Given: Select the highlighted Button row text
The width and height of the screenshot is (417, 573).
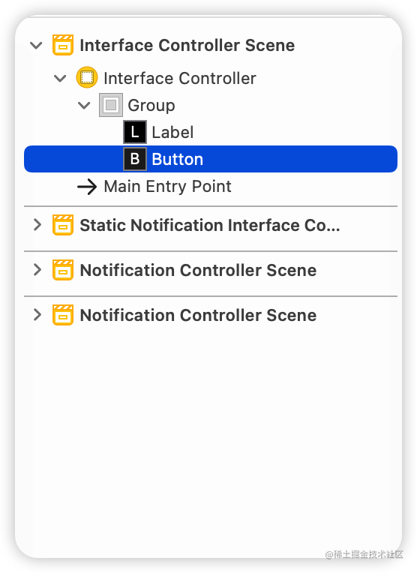Looking at the screenshot, I should point(177,159).
